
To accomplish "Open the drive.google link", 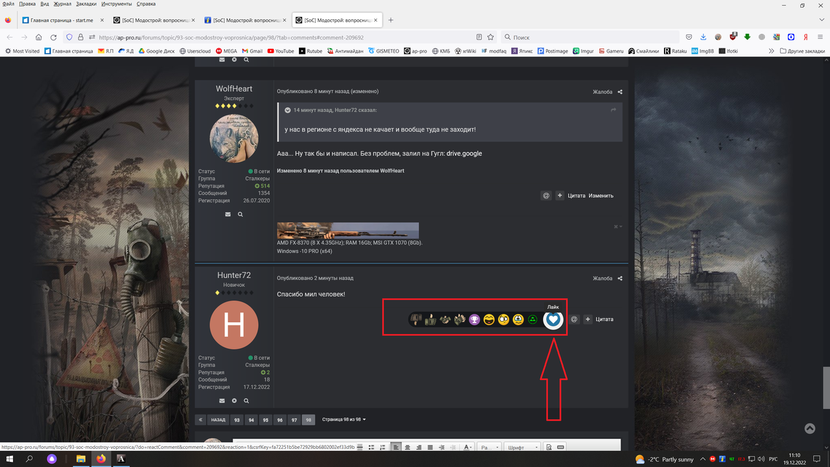I will pyautogui.click(x=464, y=153).
